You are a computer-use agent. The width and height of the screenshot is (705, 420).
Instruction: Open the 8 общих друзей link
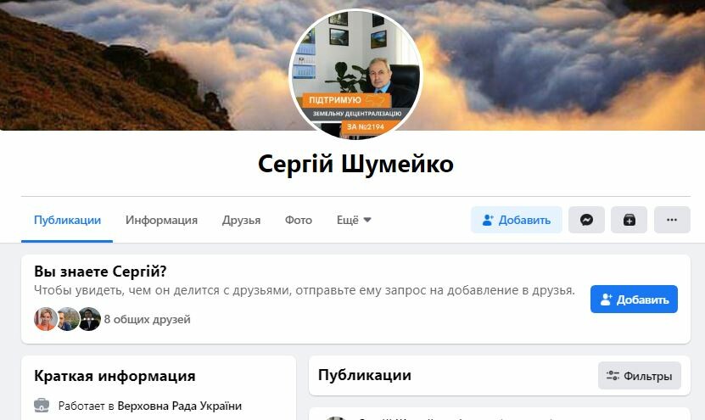coord(148,319)
